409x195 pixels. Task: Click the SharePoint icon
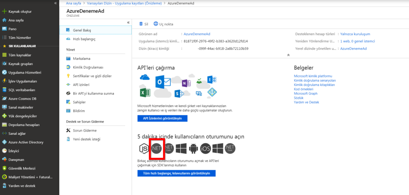click(180, 94)
